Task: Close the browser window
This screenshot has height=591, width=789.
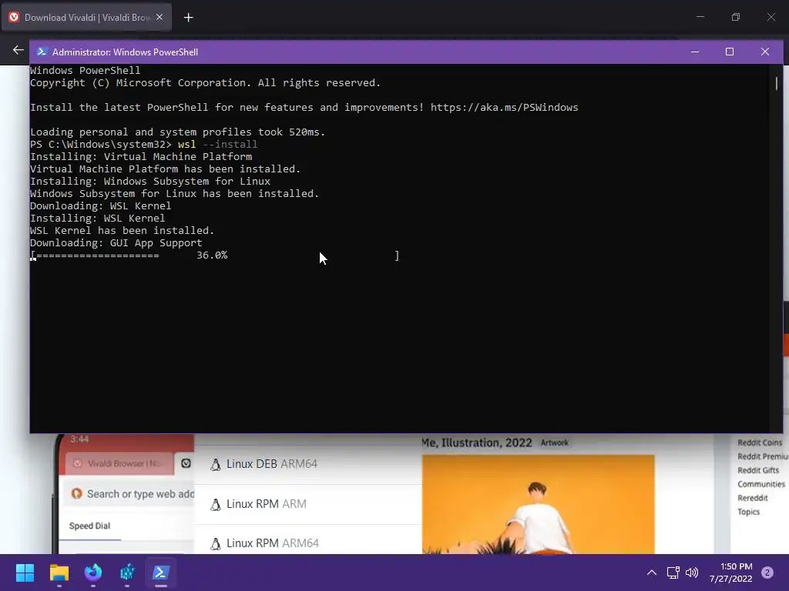Action: click(x=771, y=17)
